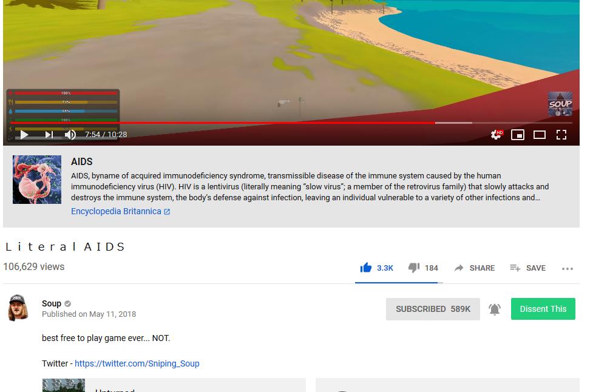The image size is (593, 392).
Task: Click the SUBSCRIBED 589K button
Action: 433,309
